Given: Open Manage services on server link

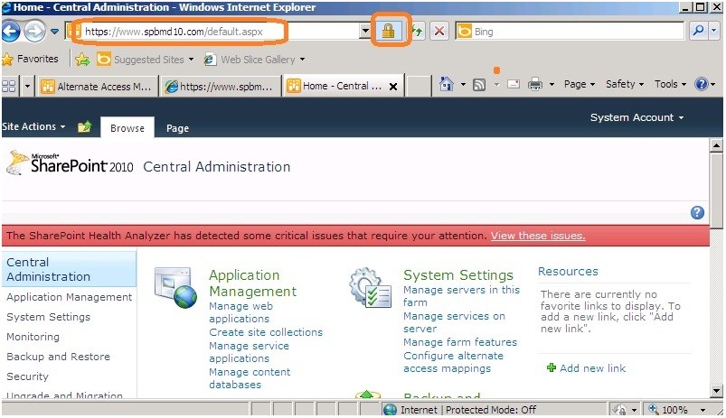Looking at the screenshot, I should tap(454, 322).
